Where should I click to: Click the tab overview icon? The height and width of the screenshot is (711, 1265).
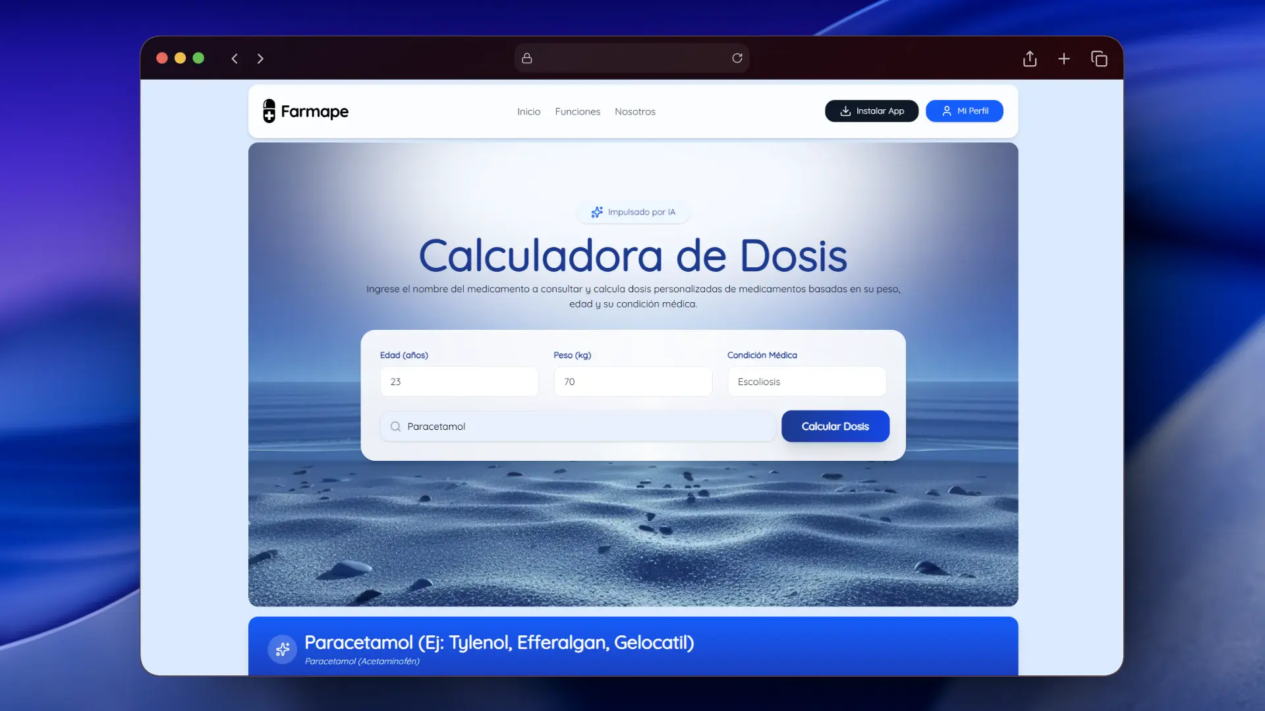pos(1098,58)
